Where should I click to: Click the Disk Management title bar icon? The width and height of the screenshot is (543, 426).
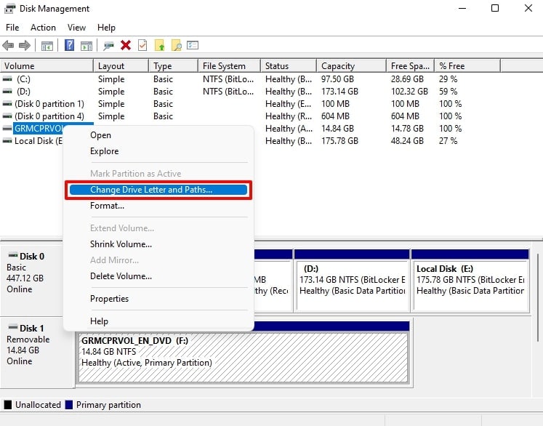[x=9, y=8]
